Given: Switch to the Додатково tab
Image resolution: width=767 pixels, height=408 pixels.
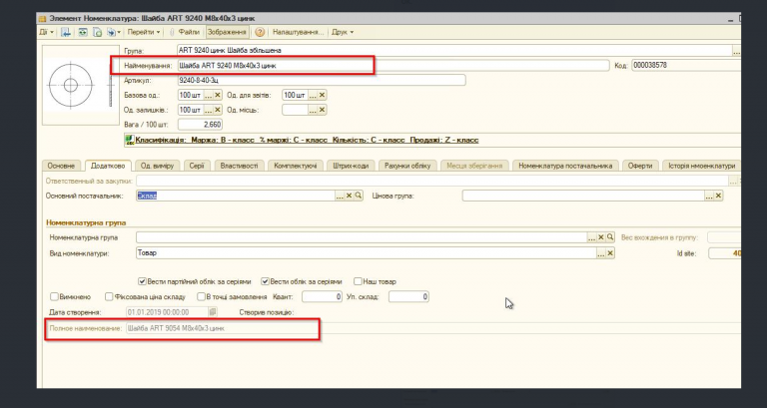Looking at the screenshot, I should 108,166.
